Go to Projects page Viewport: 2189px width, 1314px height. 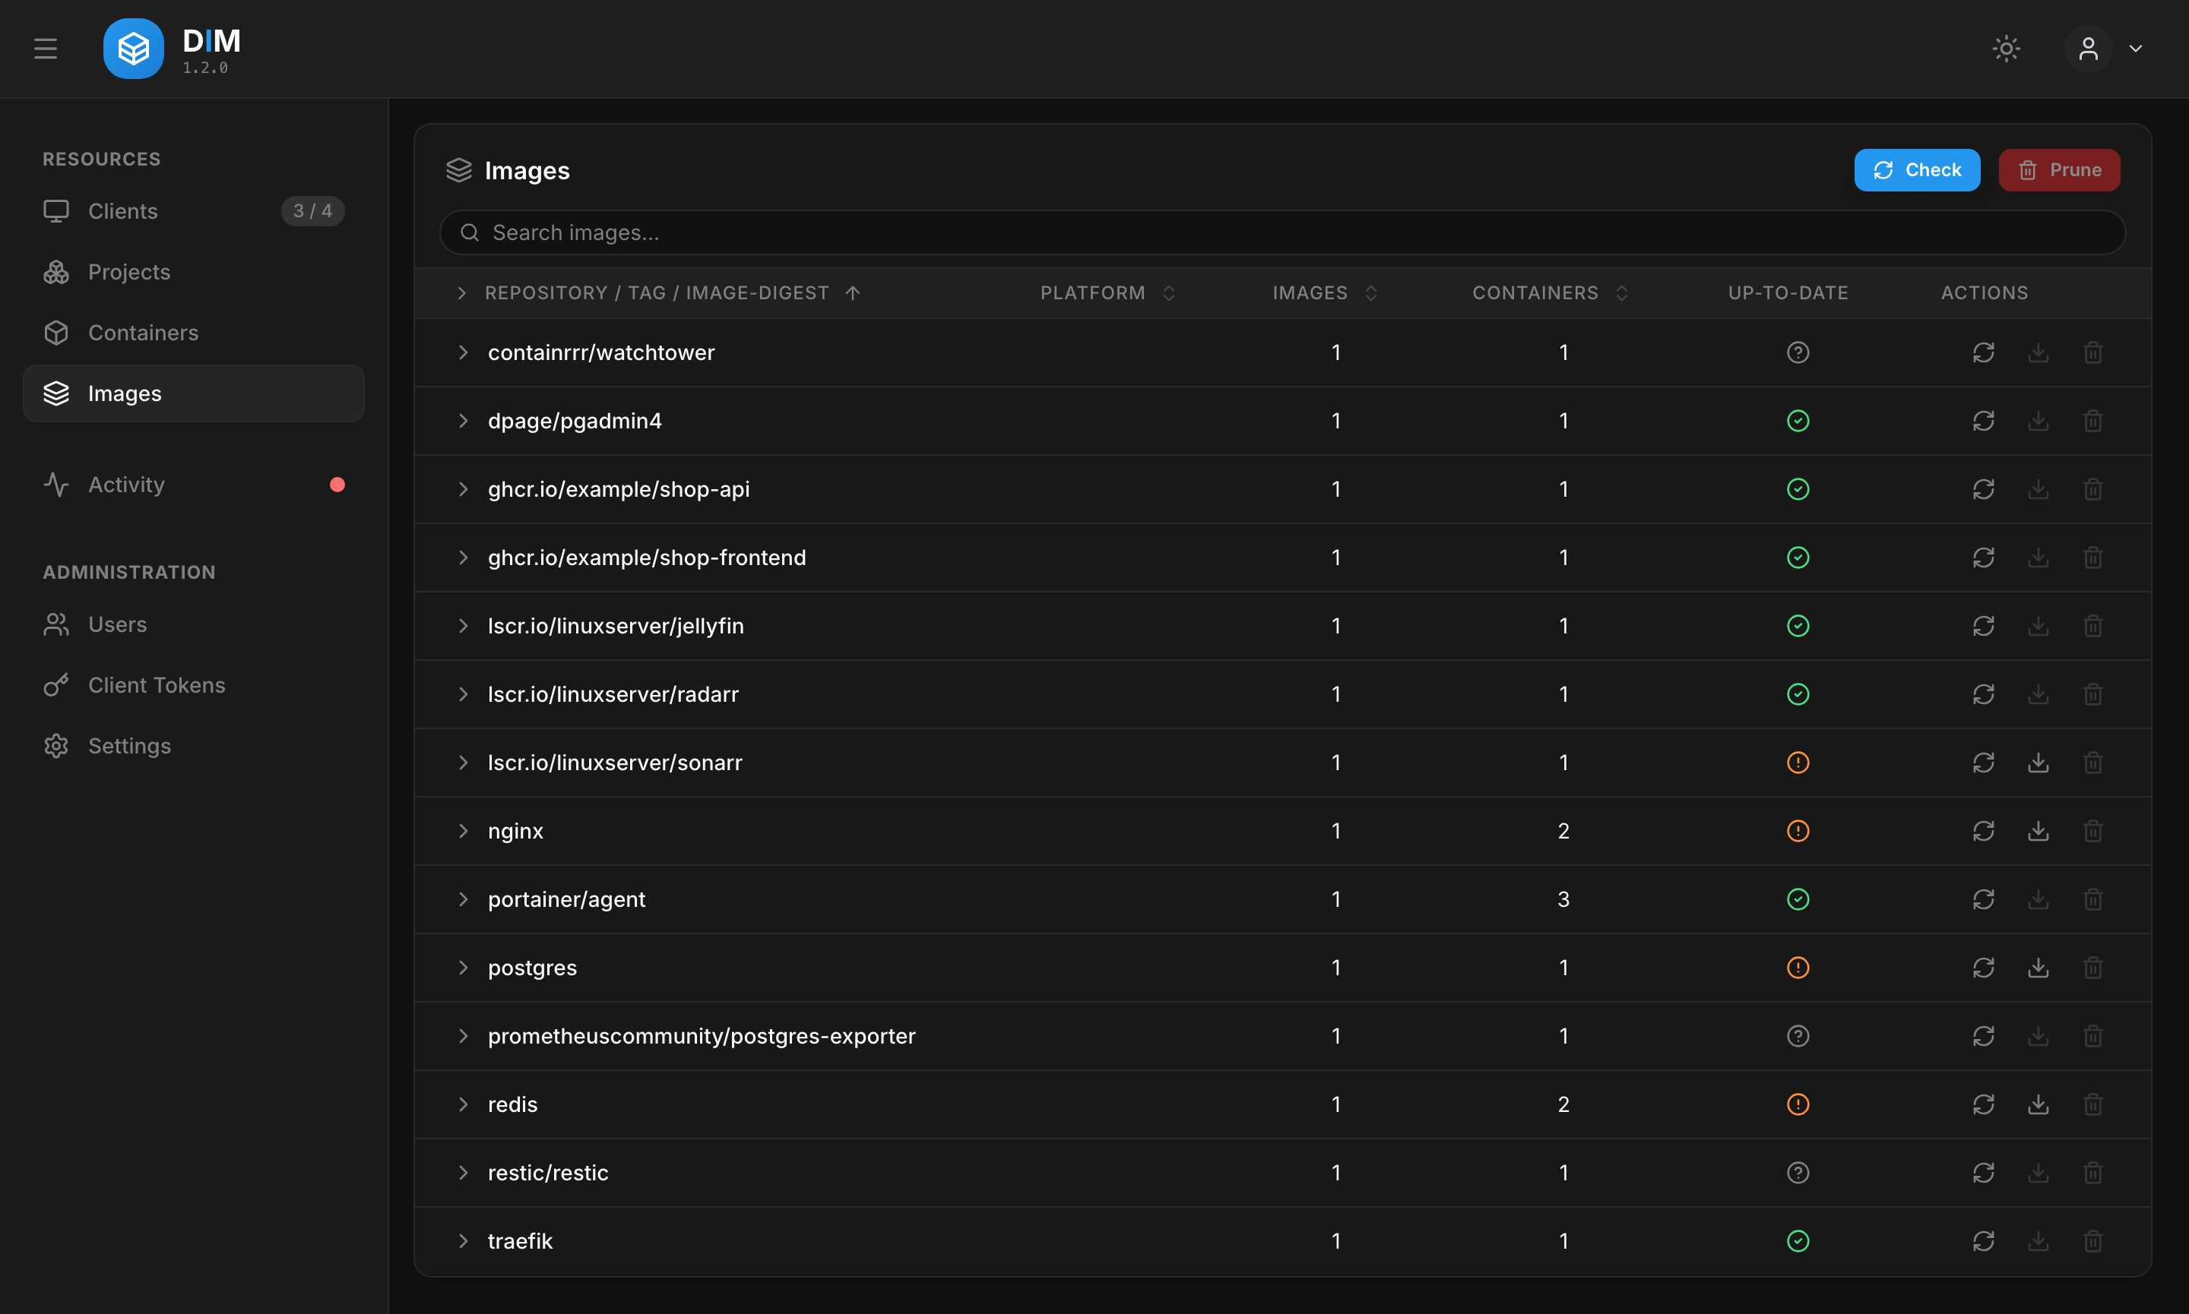(193, 272)
